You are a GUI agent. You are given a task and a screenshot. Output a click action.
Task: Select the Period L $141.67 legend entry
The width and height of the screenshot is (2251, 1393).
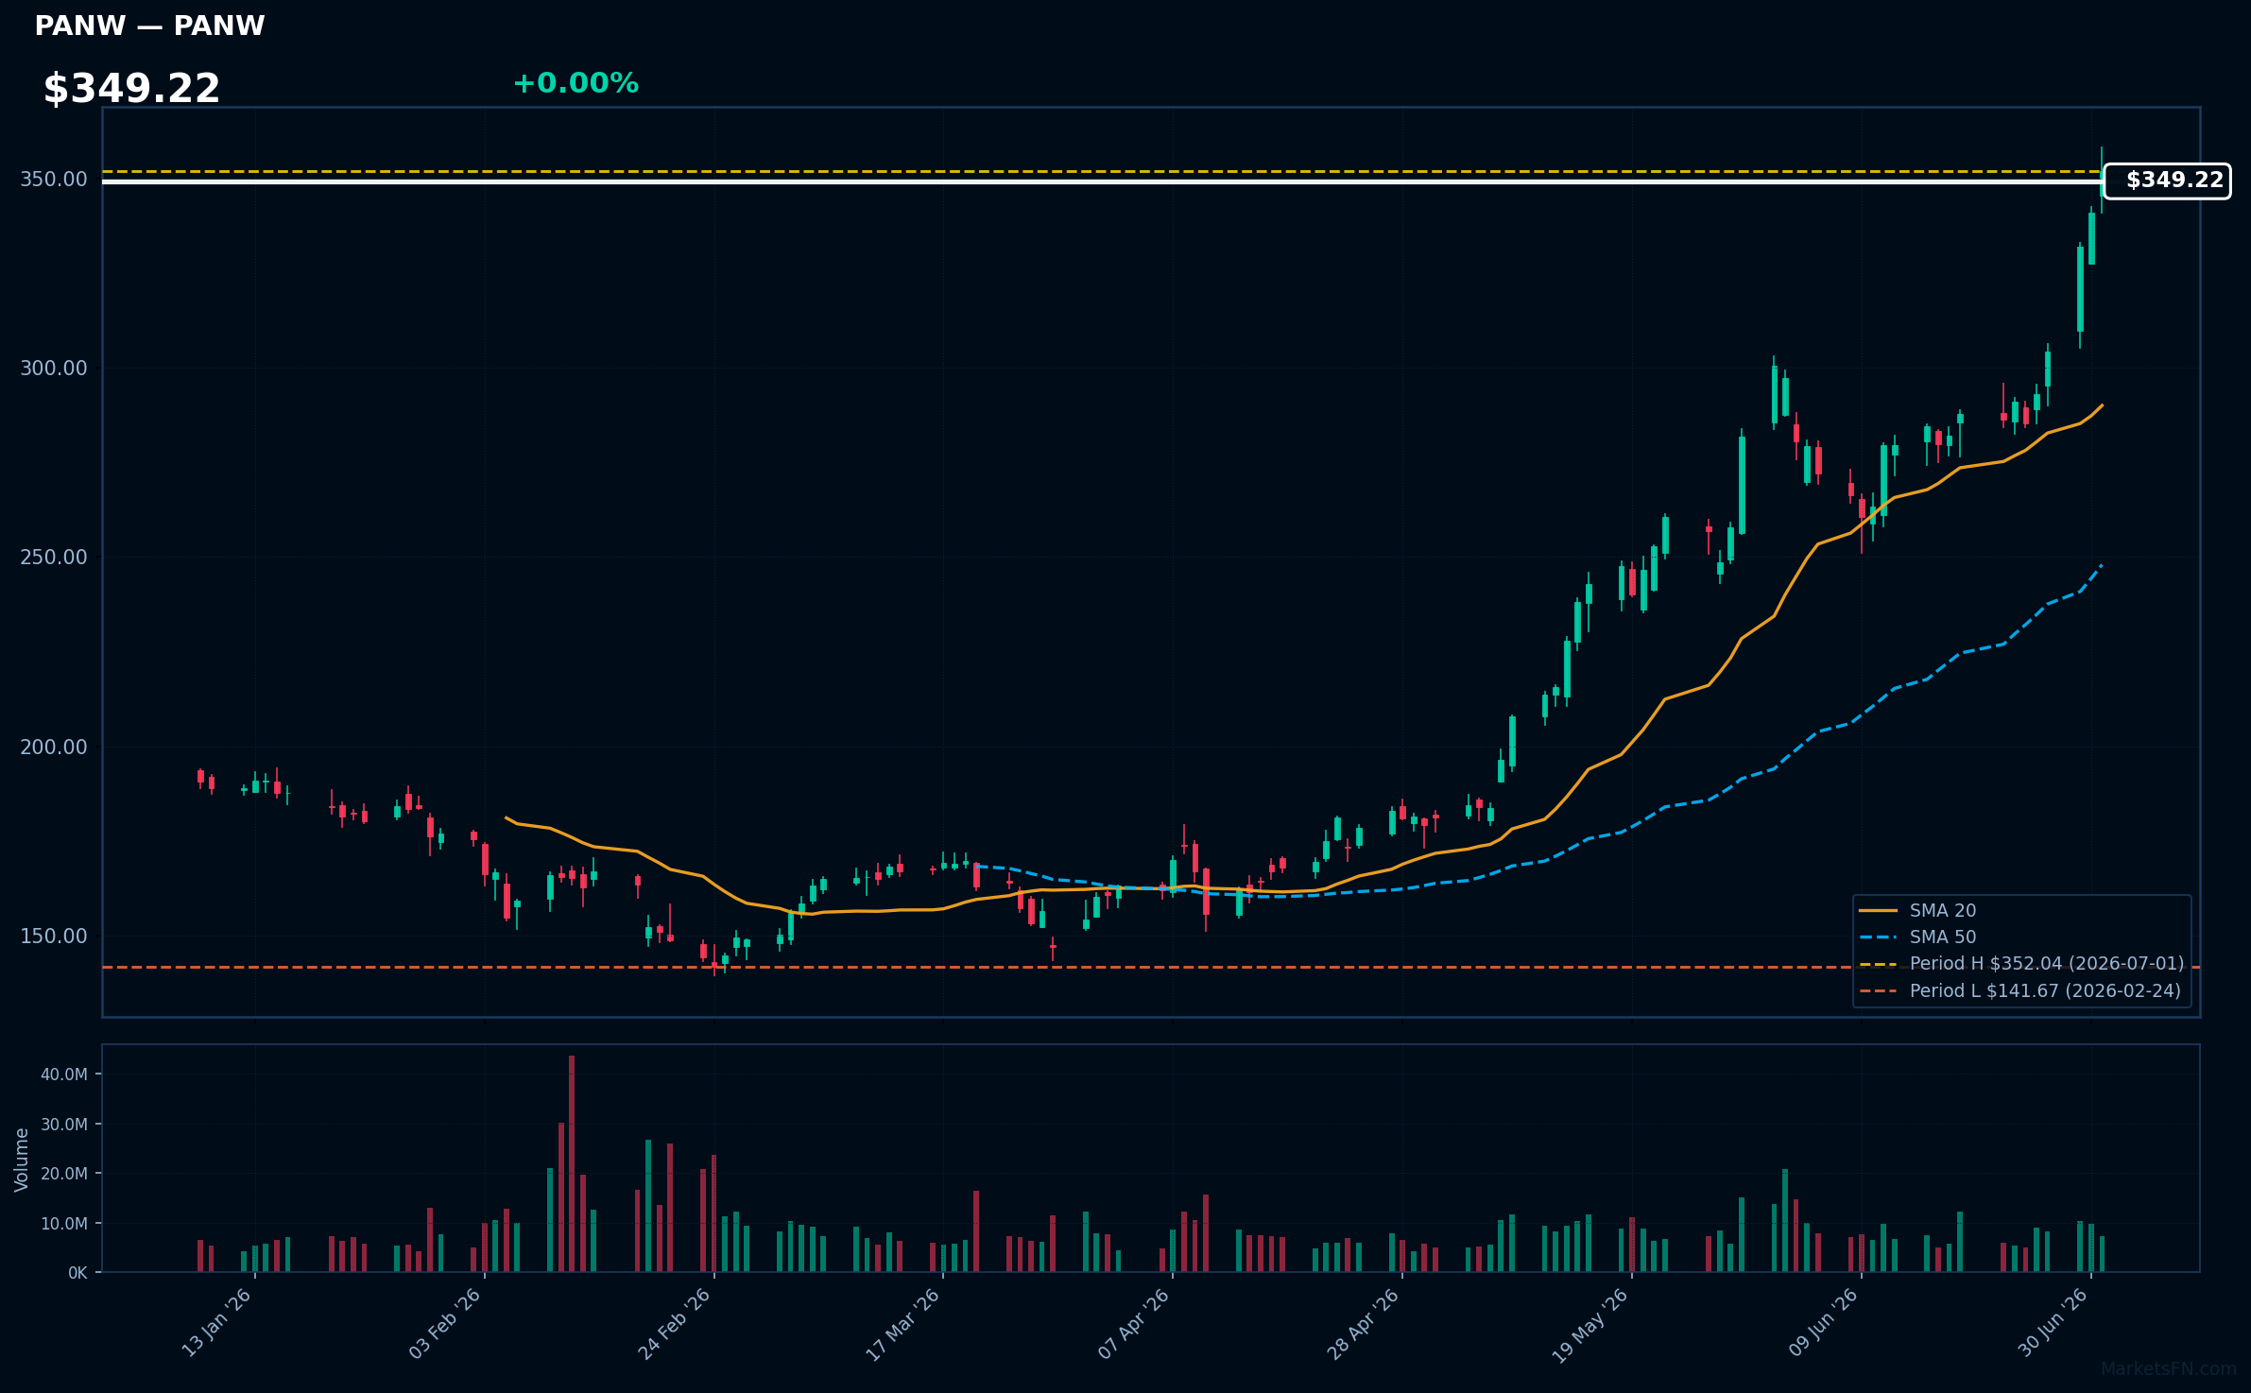pos(2019,990)
